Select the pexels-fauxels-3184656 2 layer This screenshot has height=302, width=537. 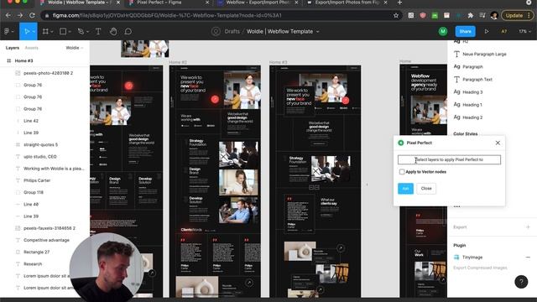50,228
